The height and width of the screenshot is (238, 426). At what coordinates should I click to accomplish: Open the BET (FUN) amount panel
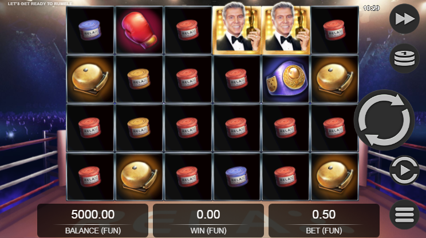click(x=324, y=221)
